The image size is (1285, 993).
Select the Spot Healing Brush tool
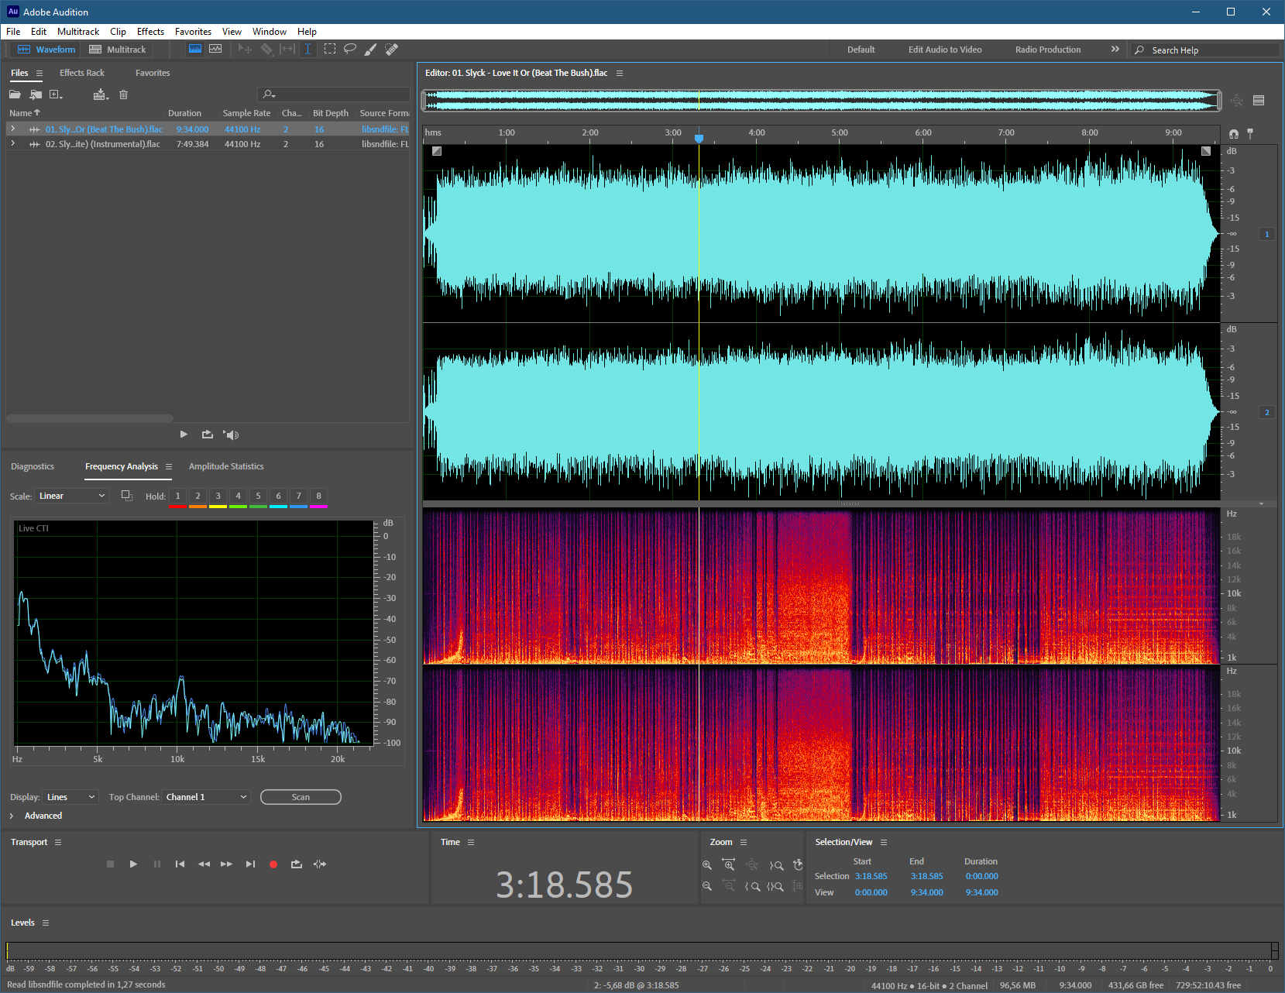[391, 49]
